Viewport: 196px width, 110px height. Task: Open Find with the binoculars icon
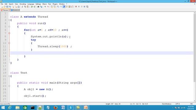pos(38,7)
